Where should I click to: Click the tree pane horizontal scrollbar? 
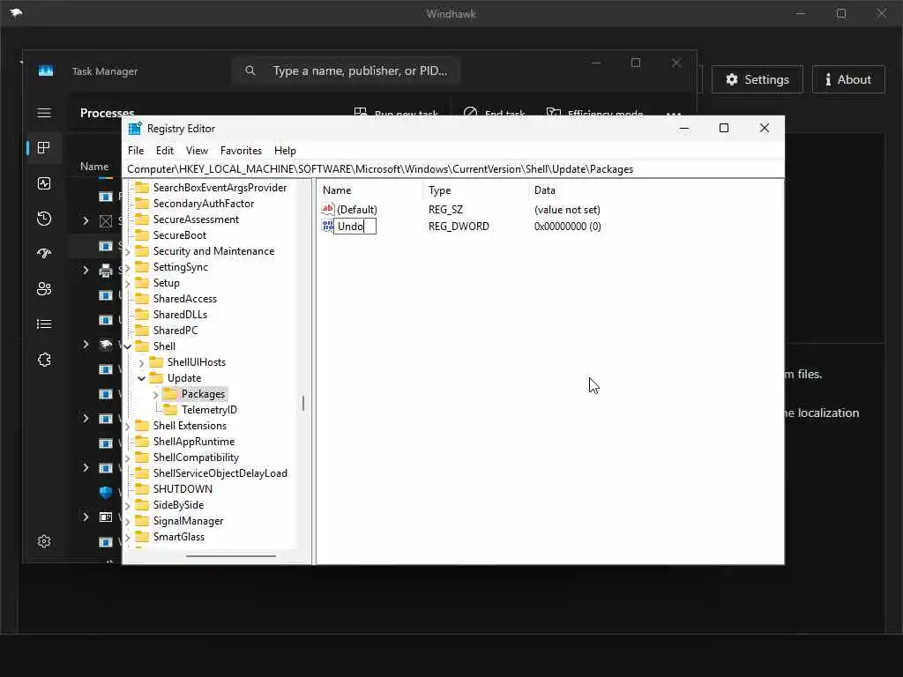click(x=231, y=556)
